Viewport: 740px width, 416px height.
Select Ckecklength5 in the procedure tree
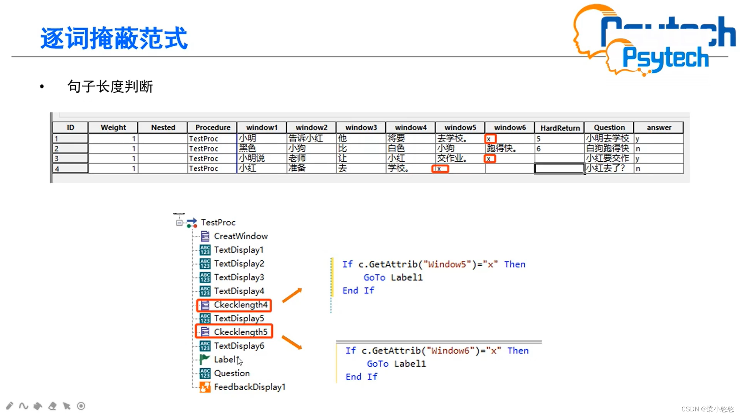coord(240,332)
